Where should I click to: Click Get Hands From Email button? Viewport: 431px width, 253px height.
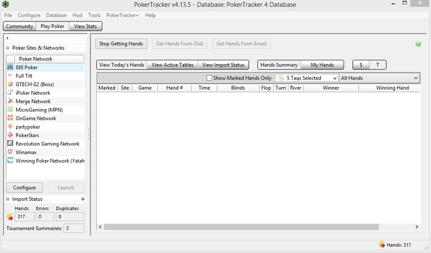tap(241, 44)
